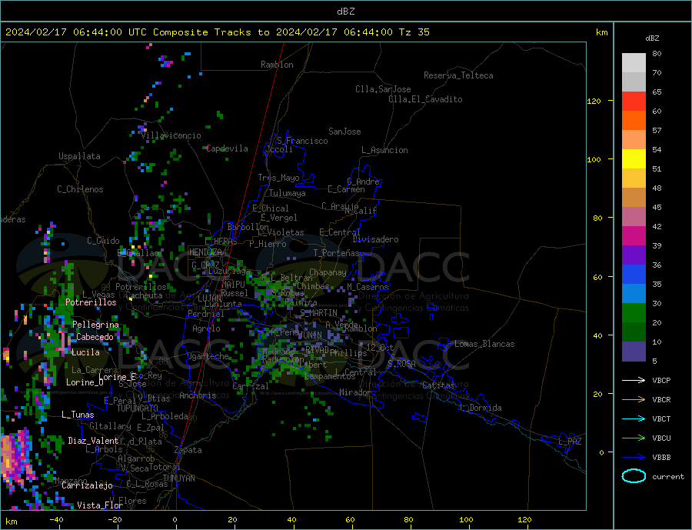Click the Mirador label
This screenshot has width=692, height=530.
tap(354, 392)
